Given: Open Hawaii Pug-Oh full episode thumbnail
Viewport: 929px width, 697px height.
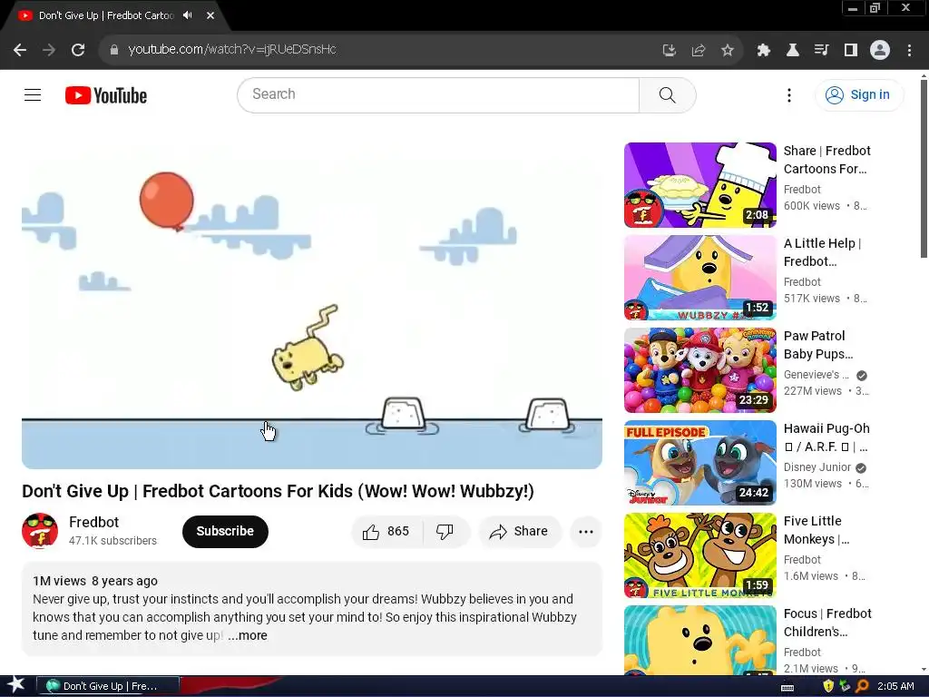Looking at the screenshot, I should [699, 462].
